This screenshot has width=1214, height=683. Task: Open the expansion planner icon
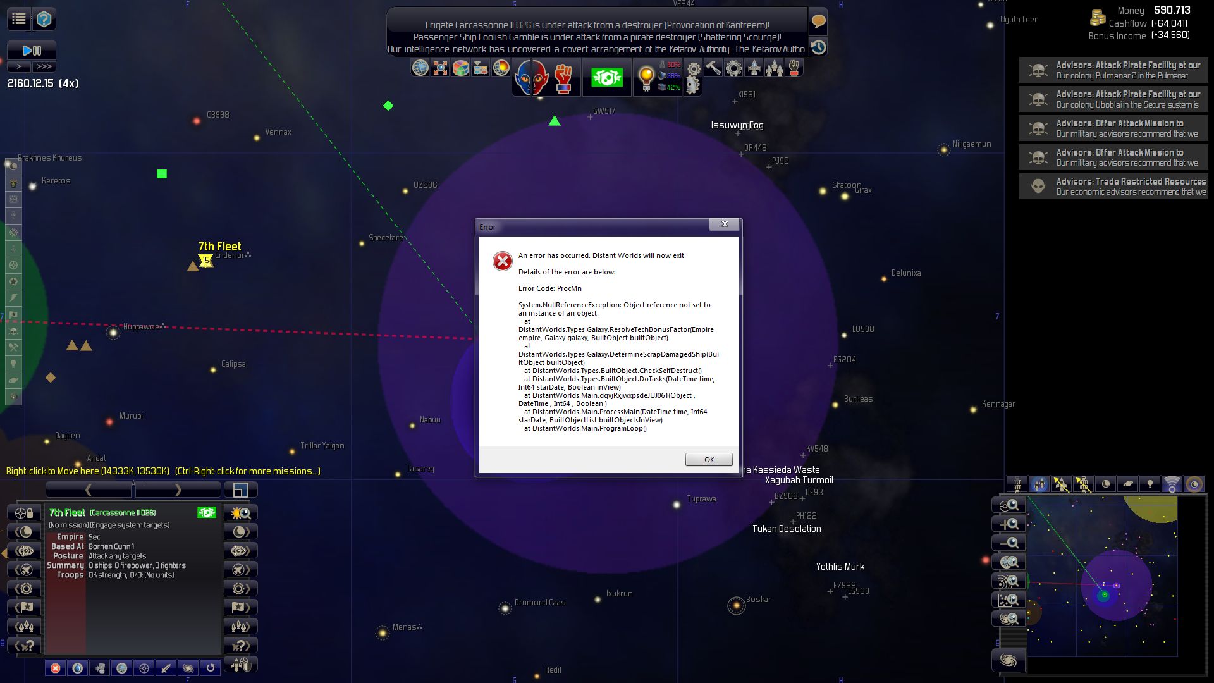point(440,68)
